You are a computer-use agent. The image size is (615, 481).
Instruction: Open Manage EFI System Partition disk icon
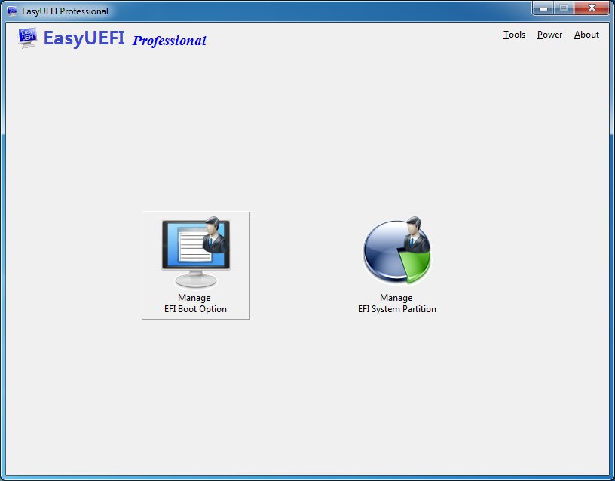point(396,250)
